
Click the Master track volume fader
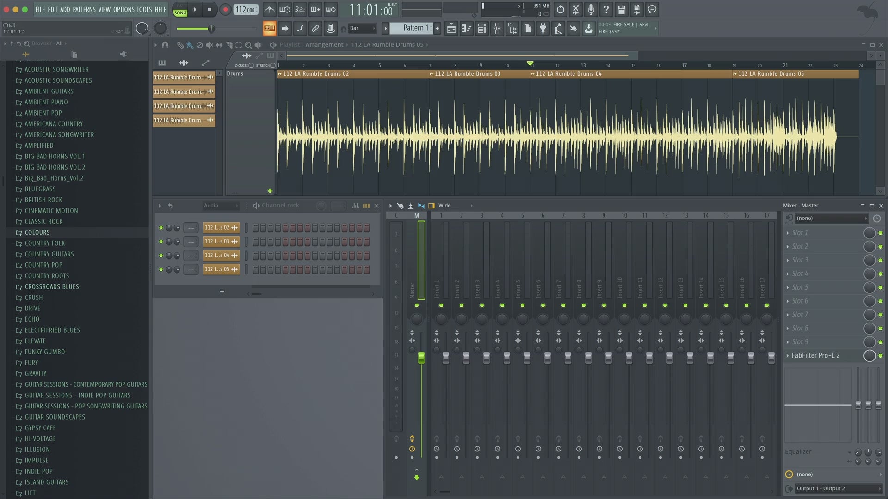[x=421, y=358]
